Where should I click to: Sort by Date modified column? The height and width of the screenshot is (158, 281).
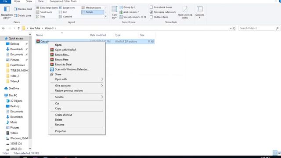[101, 35]
